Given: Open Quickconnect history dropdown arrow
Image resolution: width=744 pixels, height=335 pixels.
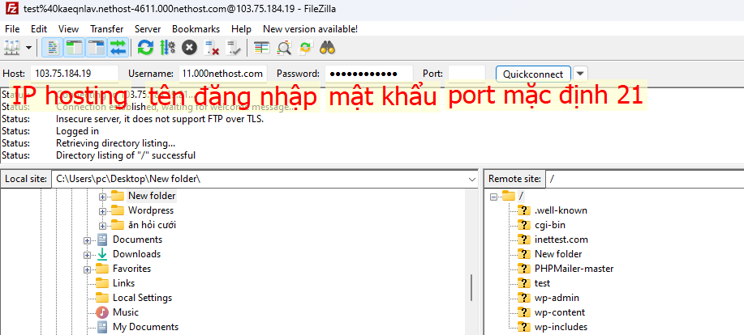Looking at the screenshot, I should [581, 74].
